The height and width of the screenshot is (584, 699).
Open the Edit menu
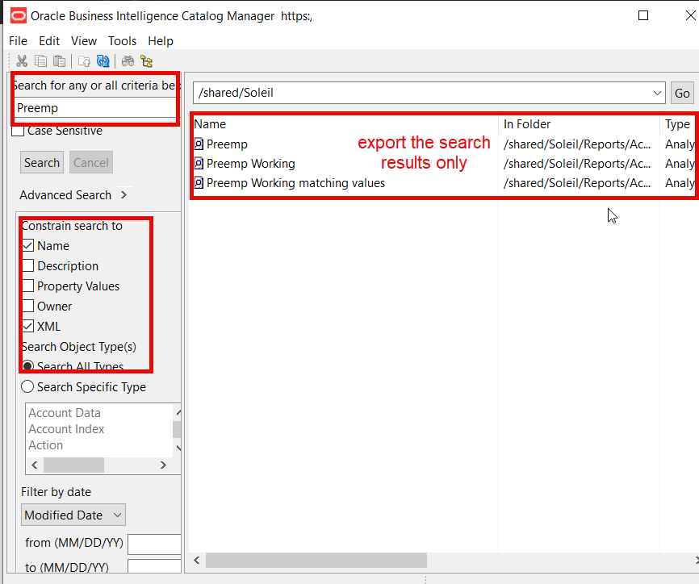[x=49, y=41]
